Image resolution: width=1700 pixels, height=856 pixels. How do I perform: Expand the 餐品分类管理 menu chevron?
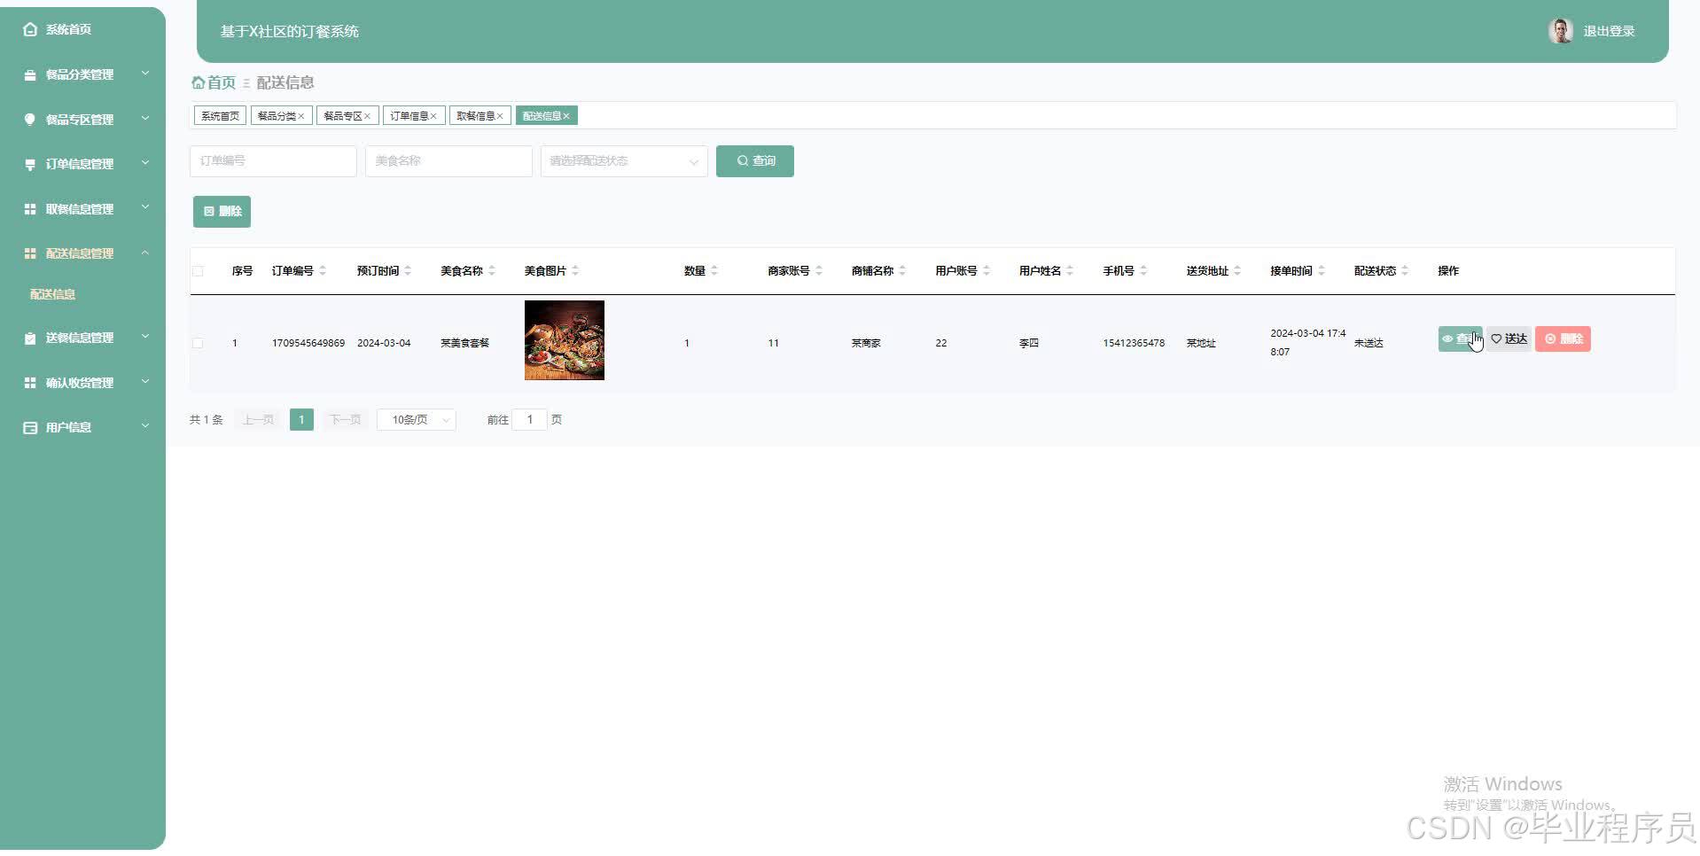[x=145, y=74]
